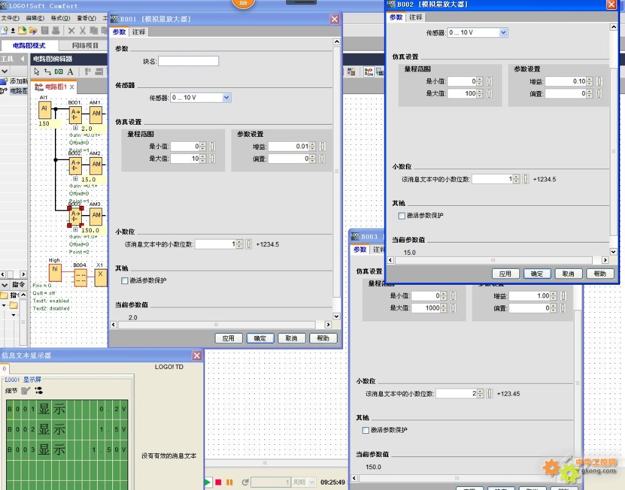Select the B004 message text block
The image size is (625, 490).
81,278
